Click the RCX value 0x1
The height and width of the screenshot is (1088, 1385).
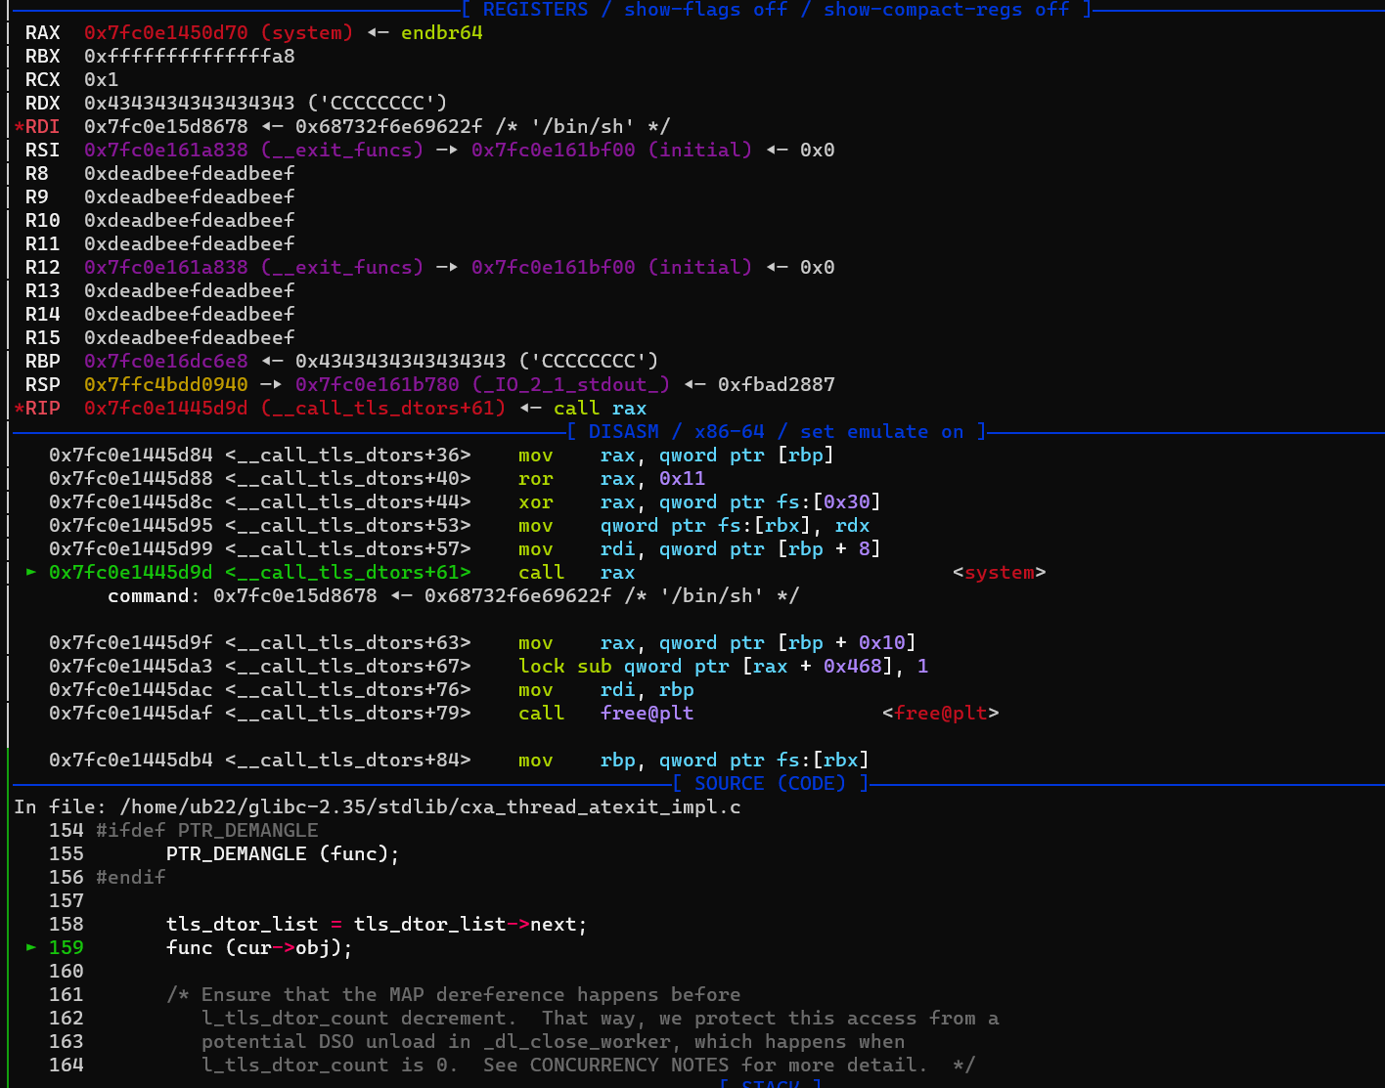[101, 79]
